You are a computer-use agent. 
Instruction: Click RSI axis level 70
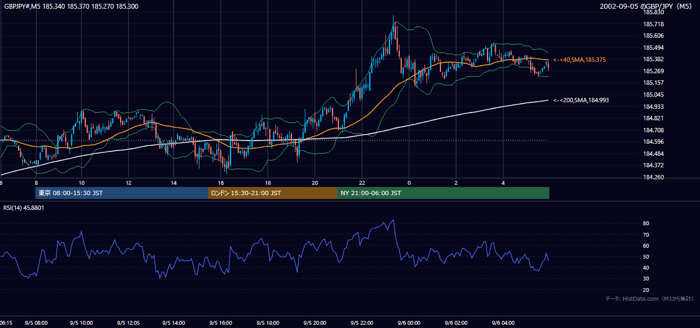click(x=646, y=235)
